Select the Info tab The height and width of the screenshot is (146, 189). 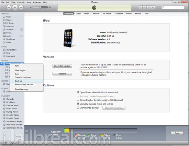tap(147, 14)
